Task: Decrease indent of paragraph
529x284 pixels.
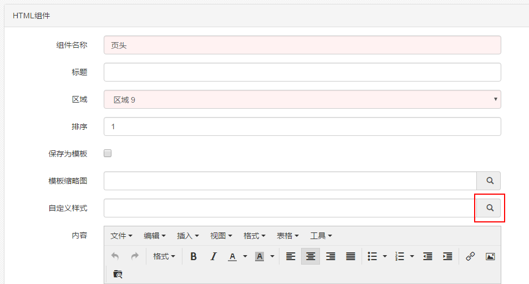Action: click(x=428, y=256)
